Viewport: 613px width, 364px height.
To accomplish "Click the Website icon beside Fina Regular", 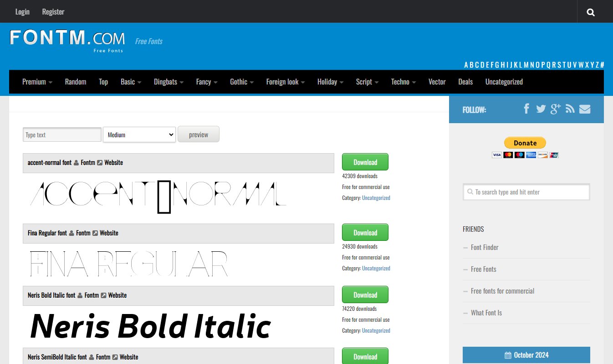I will pos(96,233).
